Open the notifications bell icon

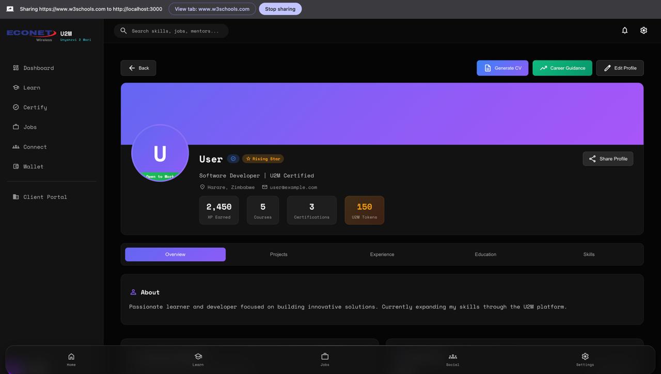(624, 30)
